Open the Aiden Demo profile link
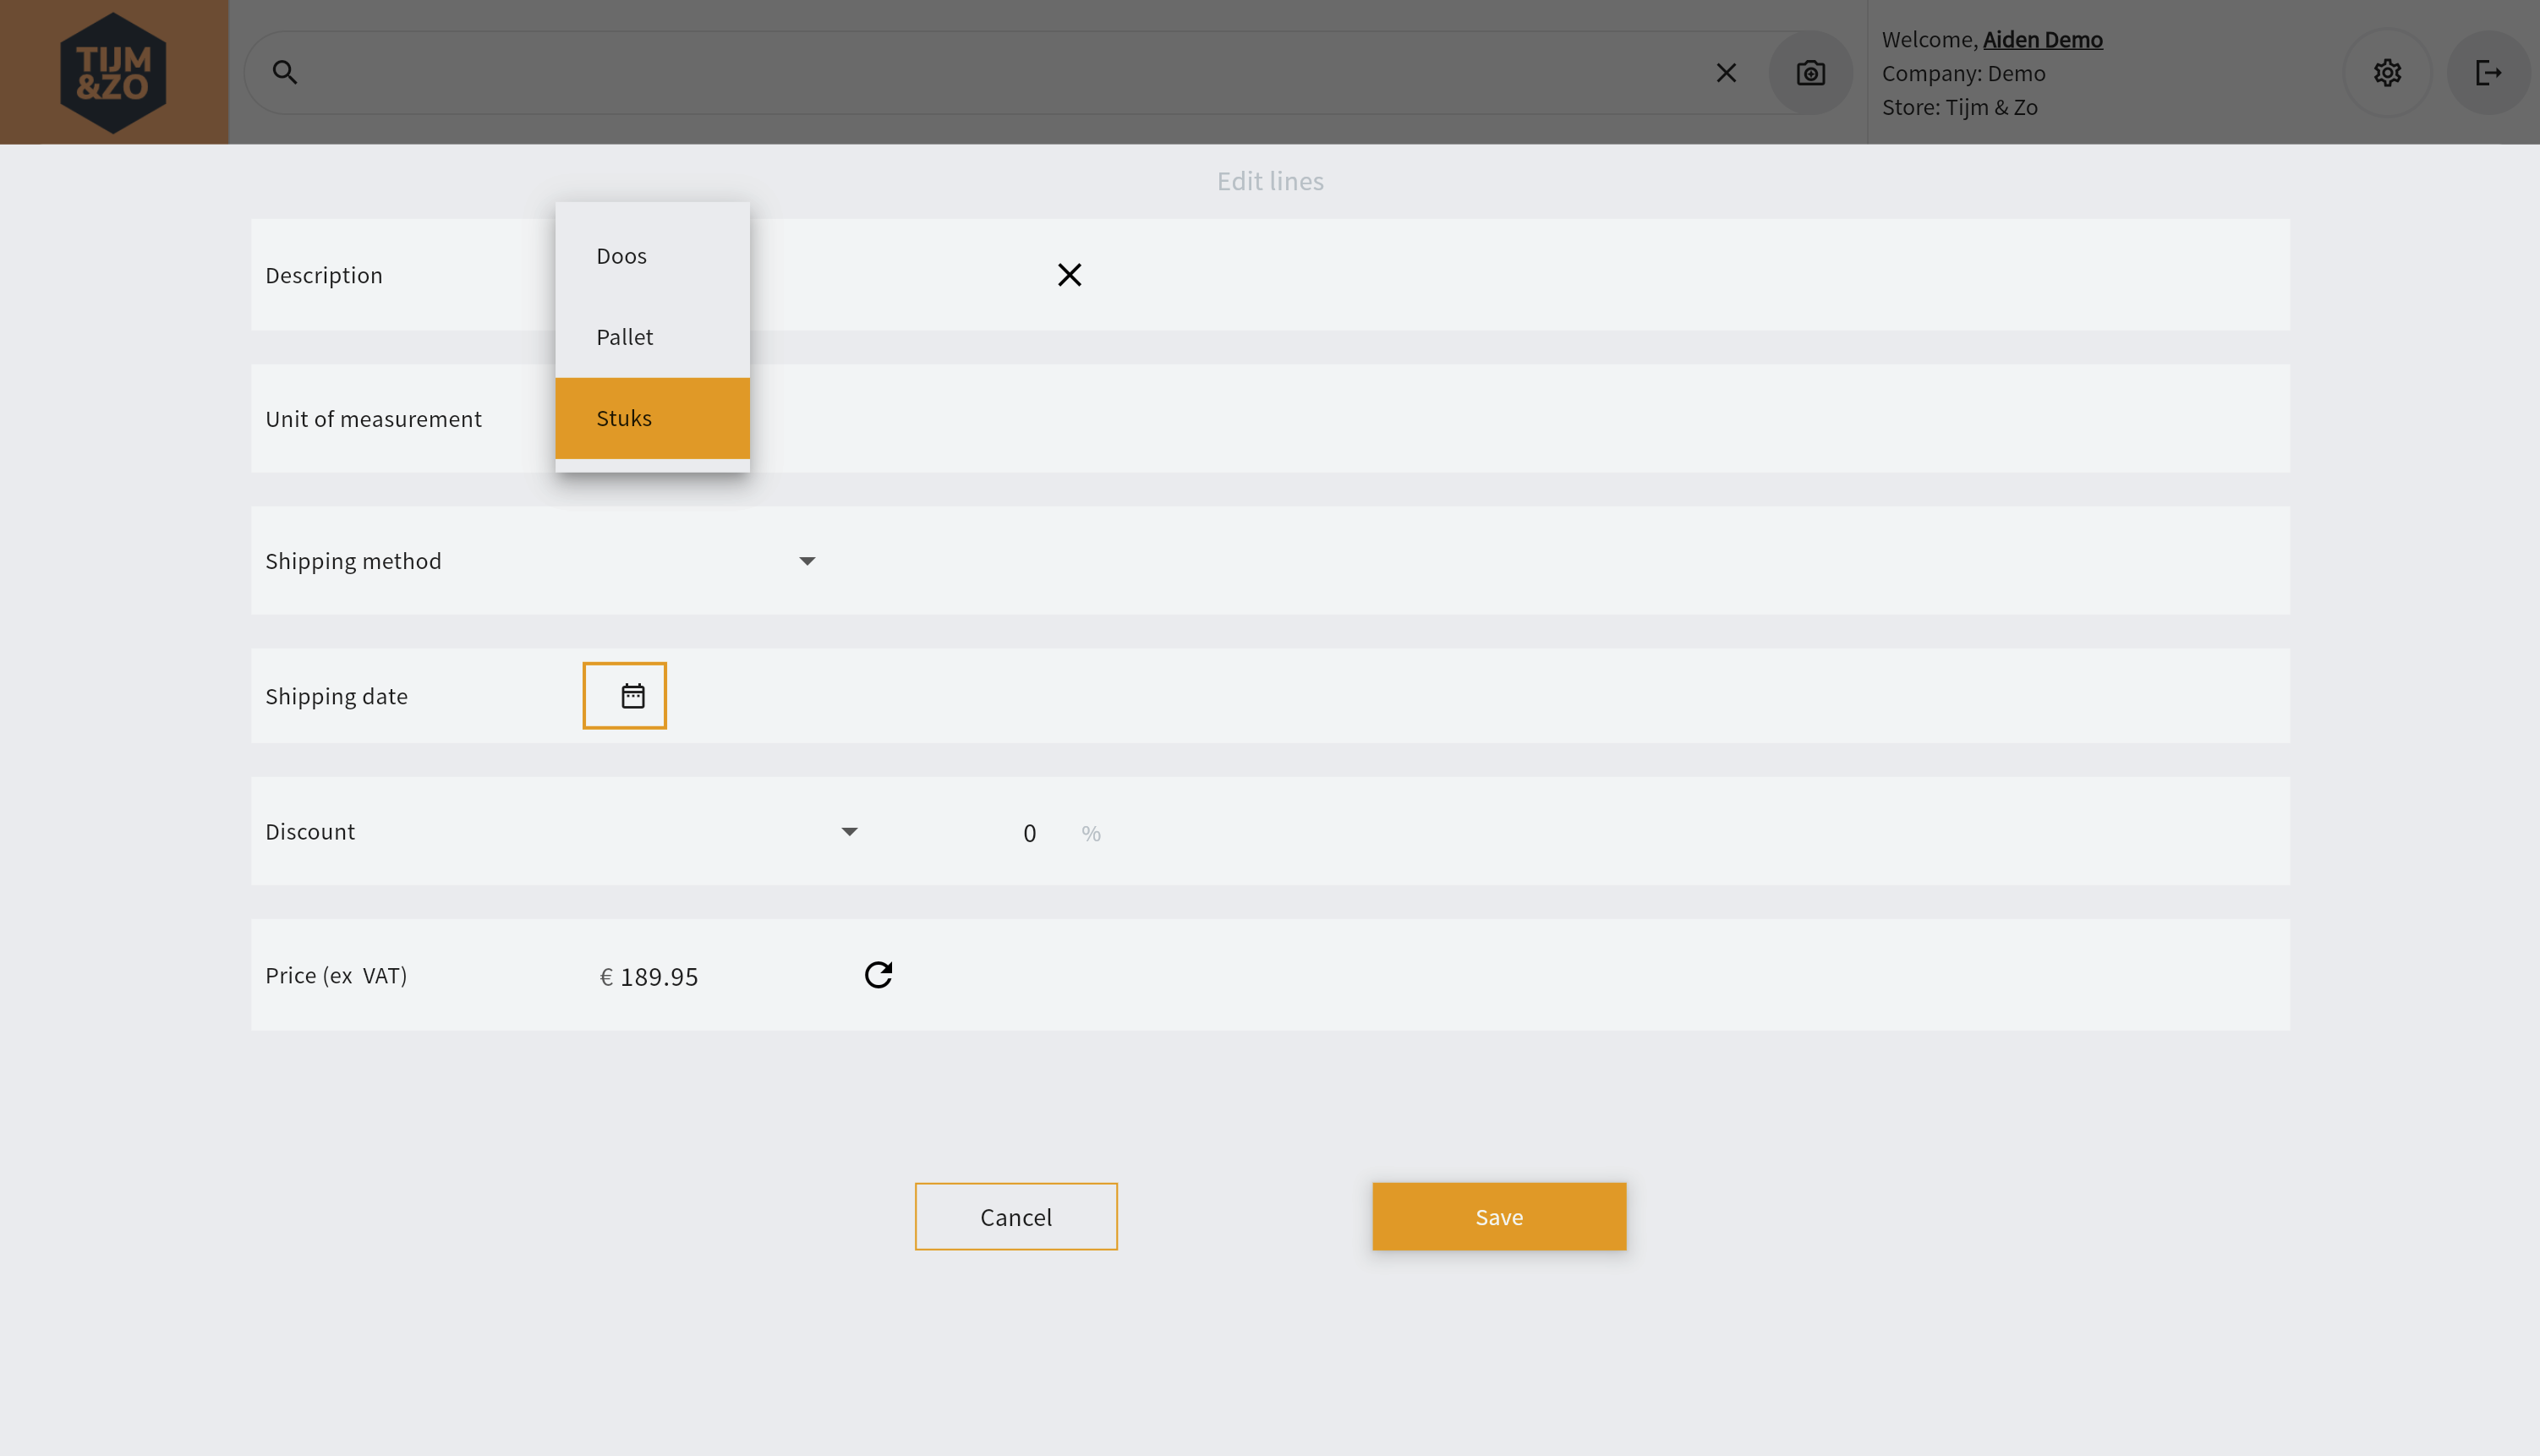The image size is (2540, 1456). [x=2042, y=39]
